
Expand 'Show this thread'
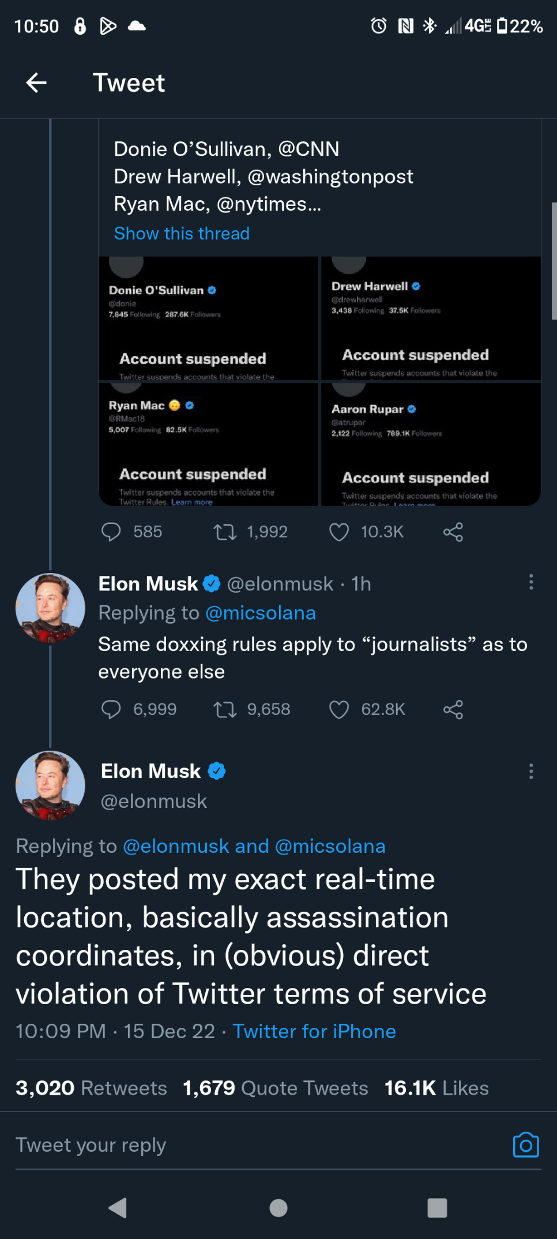pyautogui.click(x=182, y=233)
